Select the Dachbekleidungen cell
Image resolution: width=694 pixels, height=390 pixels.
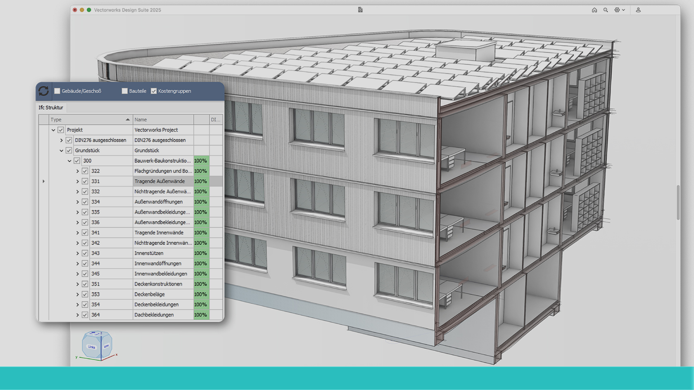coord(163,315)
